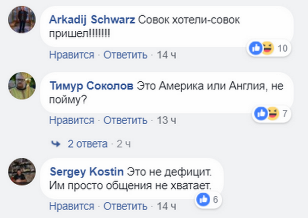Open the 13 ч timestamp link
This screenshot has height=218, width=308.
pyautogui.click(x=165, y=120)
